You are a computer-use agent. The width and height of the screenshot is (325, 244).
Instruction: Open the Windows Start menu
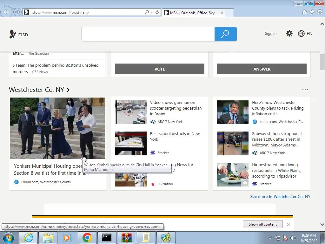[x=8, y=238]
